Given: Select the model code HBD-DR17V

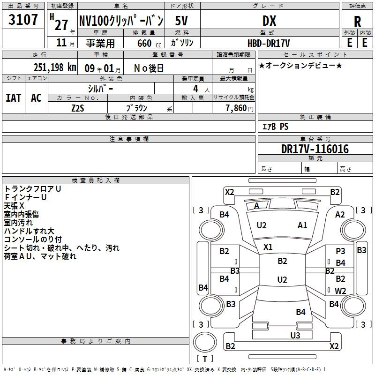Looking at the screenshot, I should tap(269, 43).
